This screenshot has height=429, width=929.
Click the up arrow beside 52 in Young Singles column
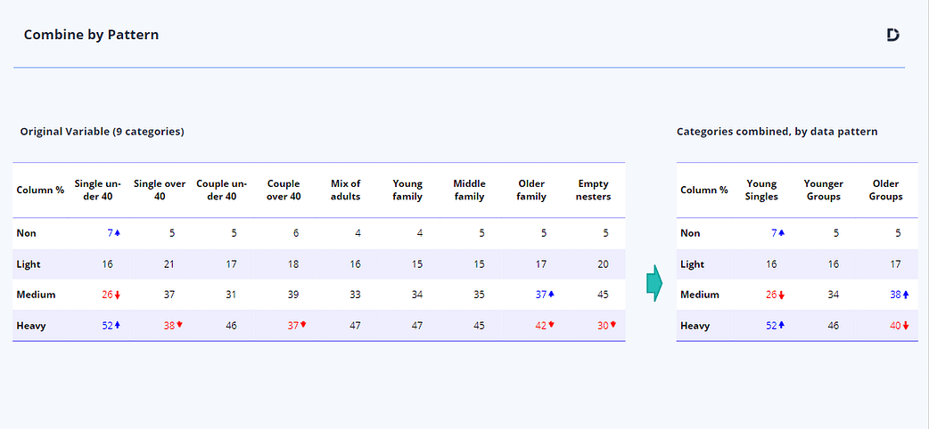(782, 326)
